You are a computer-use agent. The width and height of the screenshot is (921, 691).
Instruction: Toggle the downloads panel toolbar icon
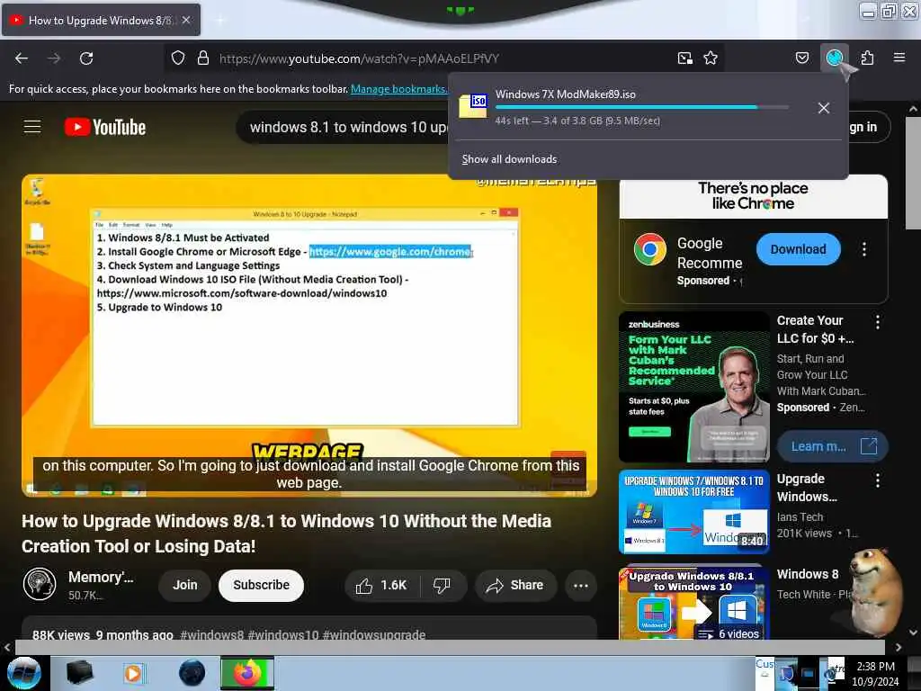[835, 58]
